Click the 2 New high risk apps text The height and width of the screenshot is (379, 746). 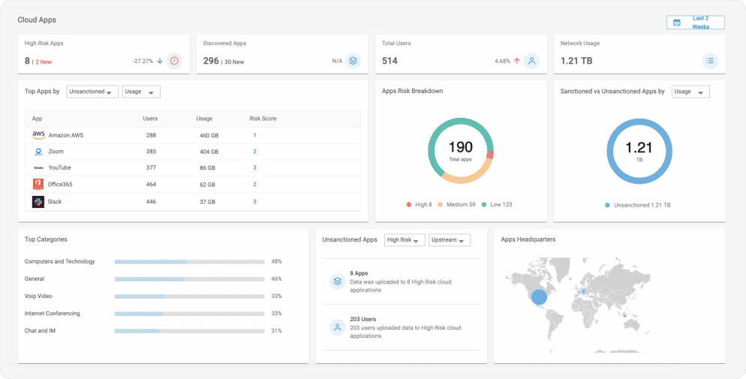point(44,62)
